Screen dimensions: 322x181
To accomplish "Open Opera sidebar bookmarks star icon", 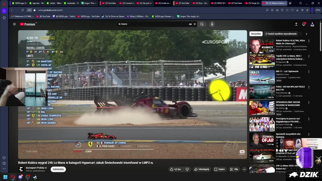I will pyautogui.click(x=4, y=18).
